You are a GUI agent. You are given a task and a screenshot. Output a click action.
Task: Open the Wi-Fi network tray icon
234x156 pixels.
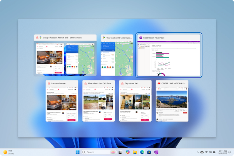(x=206, y=152)
